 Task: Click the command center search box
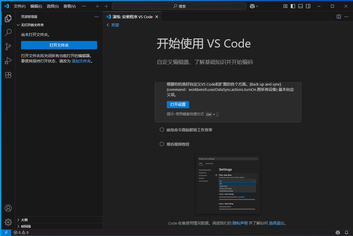click(179, 6)
